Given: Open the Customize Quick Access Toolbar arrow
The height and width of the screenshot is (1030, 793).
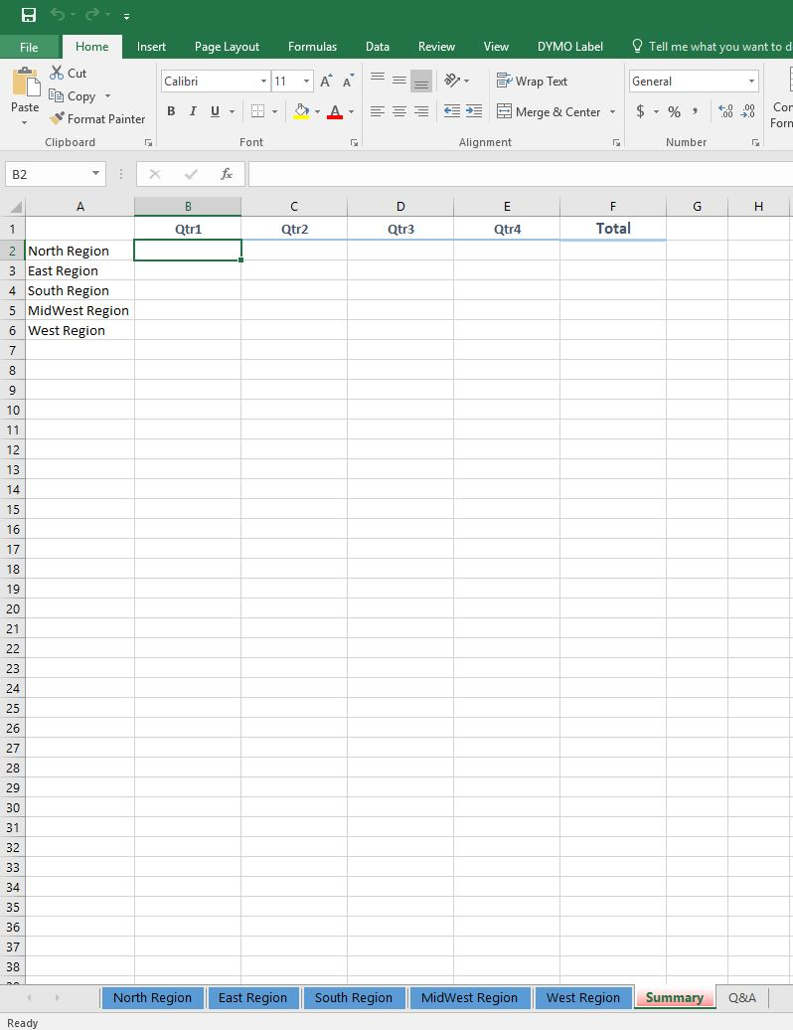Looking at the screenshot, I should (126, 16).
